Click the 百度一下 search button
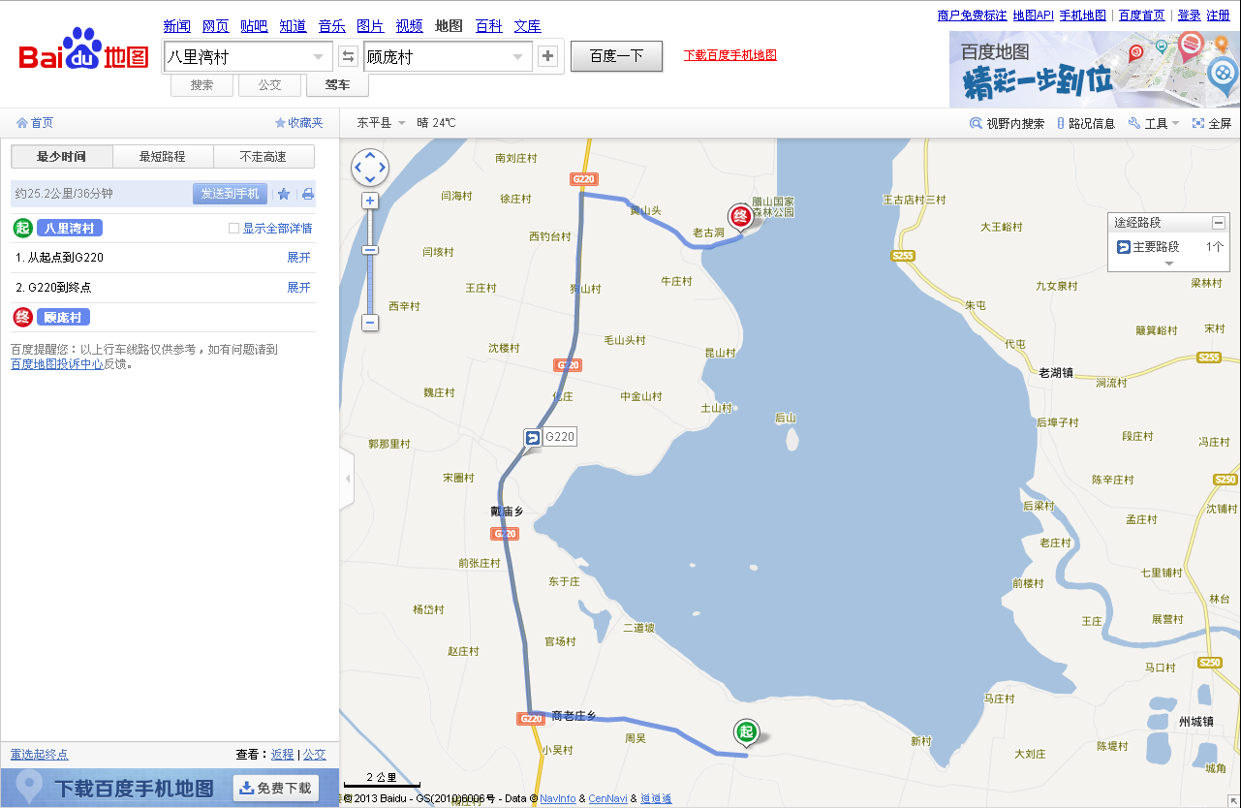This screenshot has width=1241, height=808. coord(616,56)
